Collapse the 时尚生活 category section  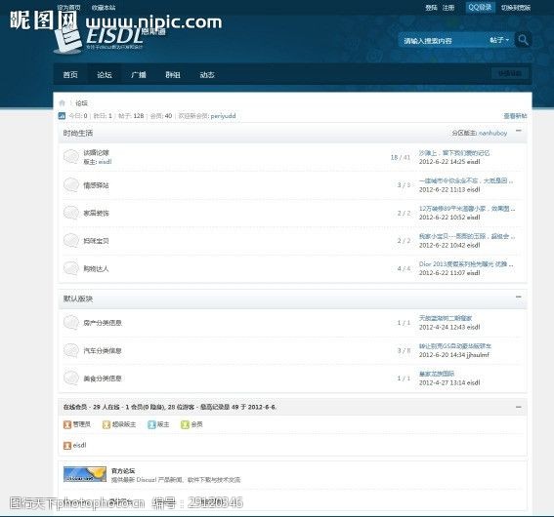click(x=518, y=131)
